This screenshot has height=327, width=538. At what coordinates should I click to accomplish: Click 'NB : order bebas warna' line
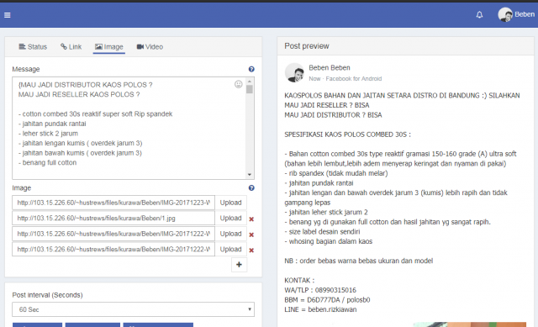tap(359, 261)
